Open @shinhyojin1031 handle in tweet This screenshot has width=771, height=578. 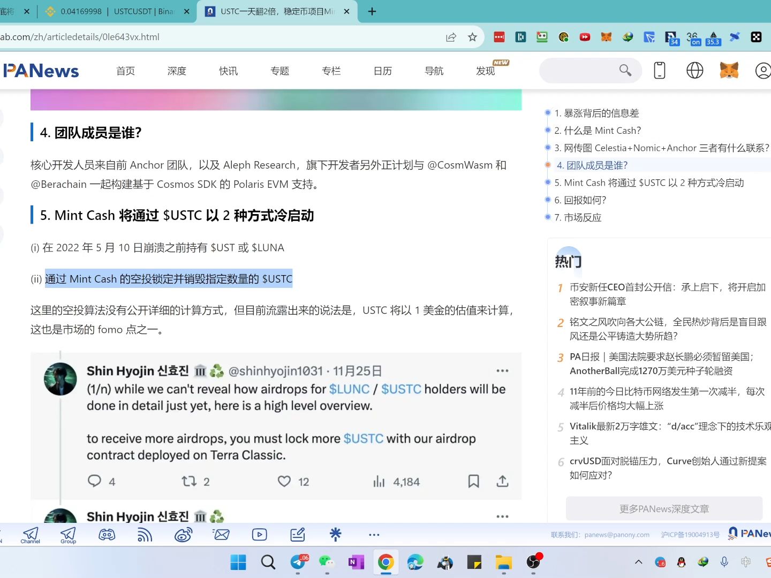[276, 371]
